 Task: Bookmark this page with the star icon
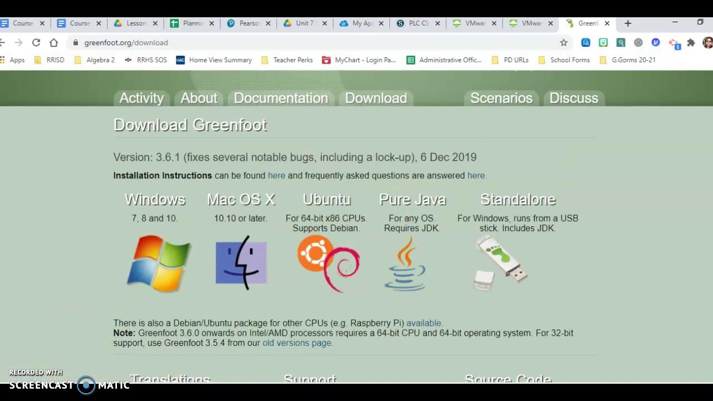coord(564,42)
